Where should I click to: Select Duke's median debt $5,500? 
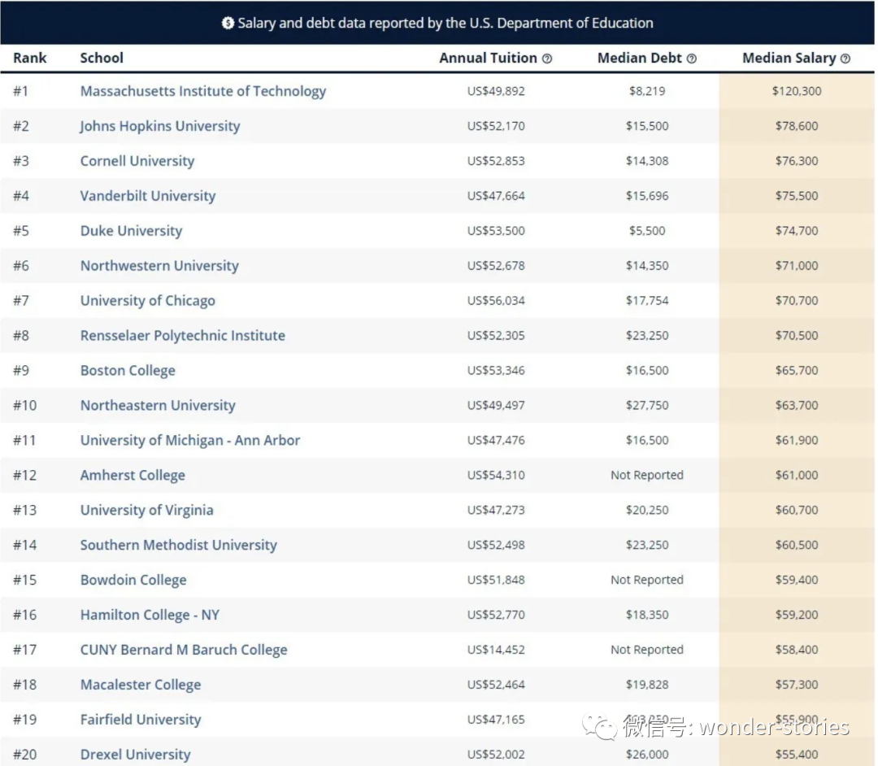647,231
